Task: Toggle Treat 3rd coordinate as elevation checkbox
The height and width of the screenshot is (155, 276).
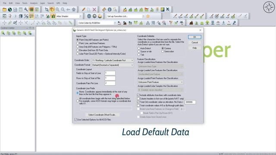Action: pyautogui.click(x=138, y=102)
